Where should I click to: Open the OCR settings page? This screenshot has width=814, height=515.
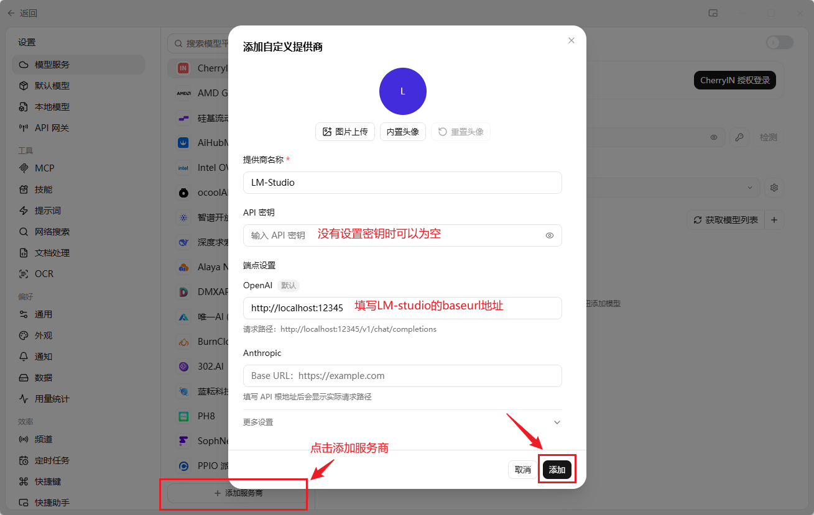[78, 274]
